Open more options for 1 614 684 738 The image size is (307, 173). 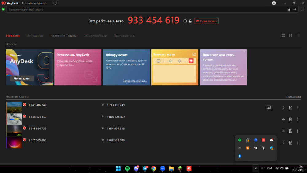(297, 131)
